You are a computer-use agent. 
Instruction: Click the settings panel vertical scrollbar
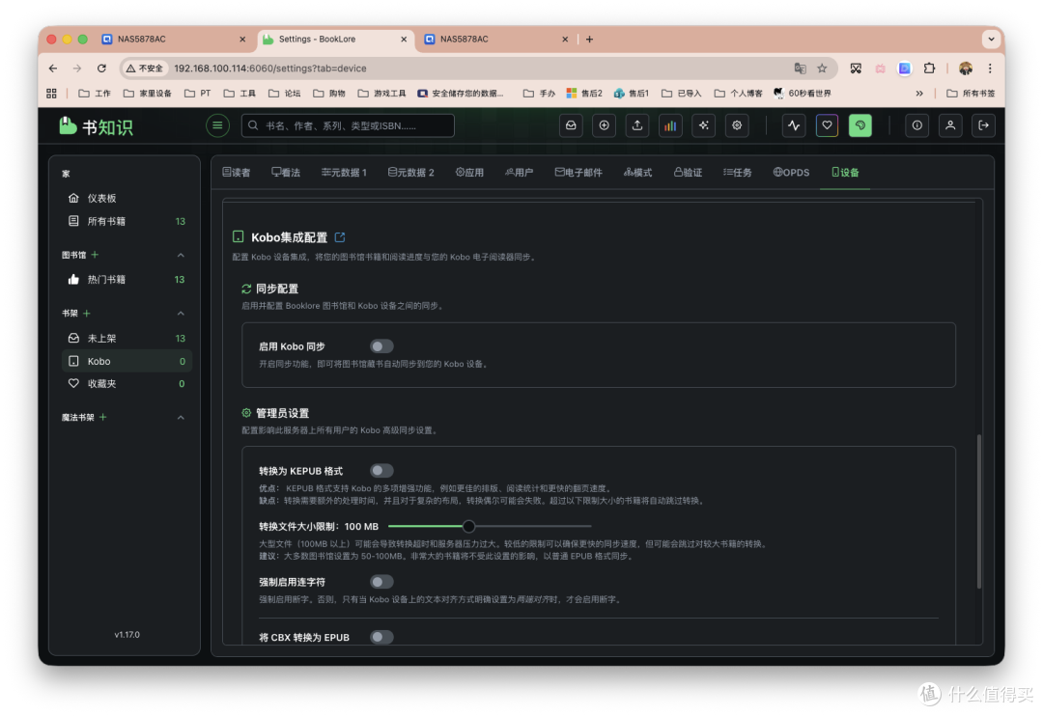tap(979, 510)
